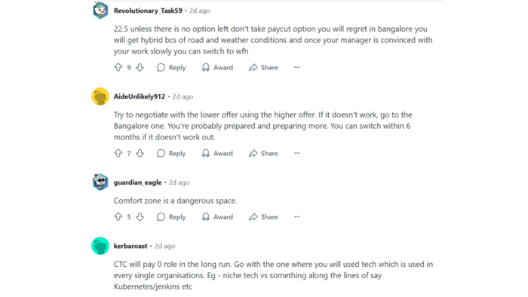Image resolution: width=528 pixels, height=297 pixels.
Task: Award guardian_eagle's comment
Action: click(x=217, y=216)
